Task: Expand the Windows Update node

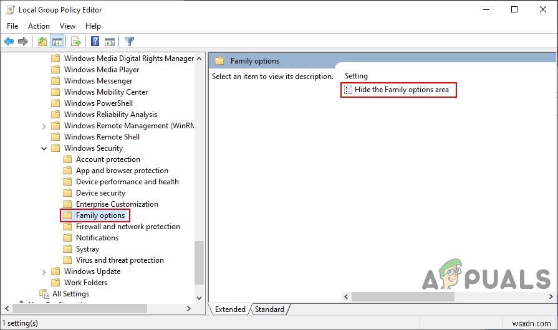Action: [44, 272]
